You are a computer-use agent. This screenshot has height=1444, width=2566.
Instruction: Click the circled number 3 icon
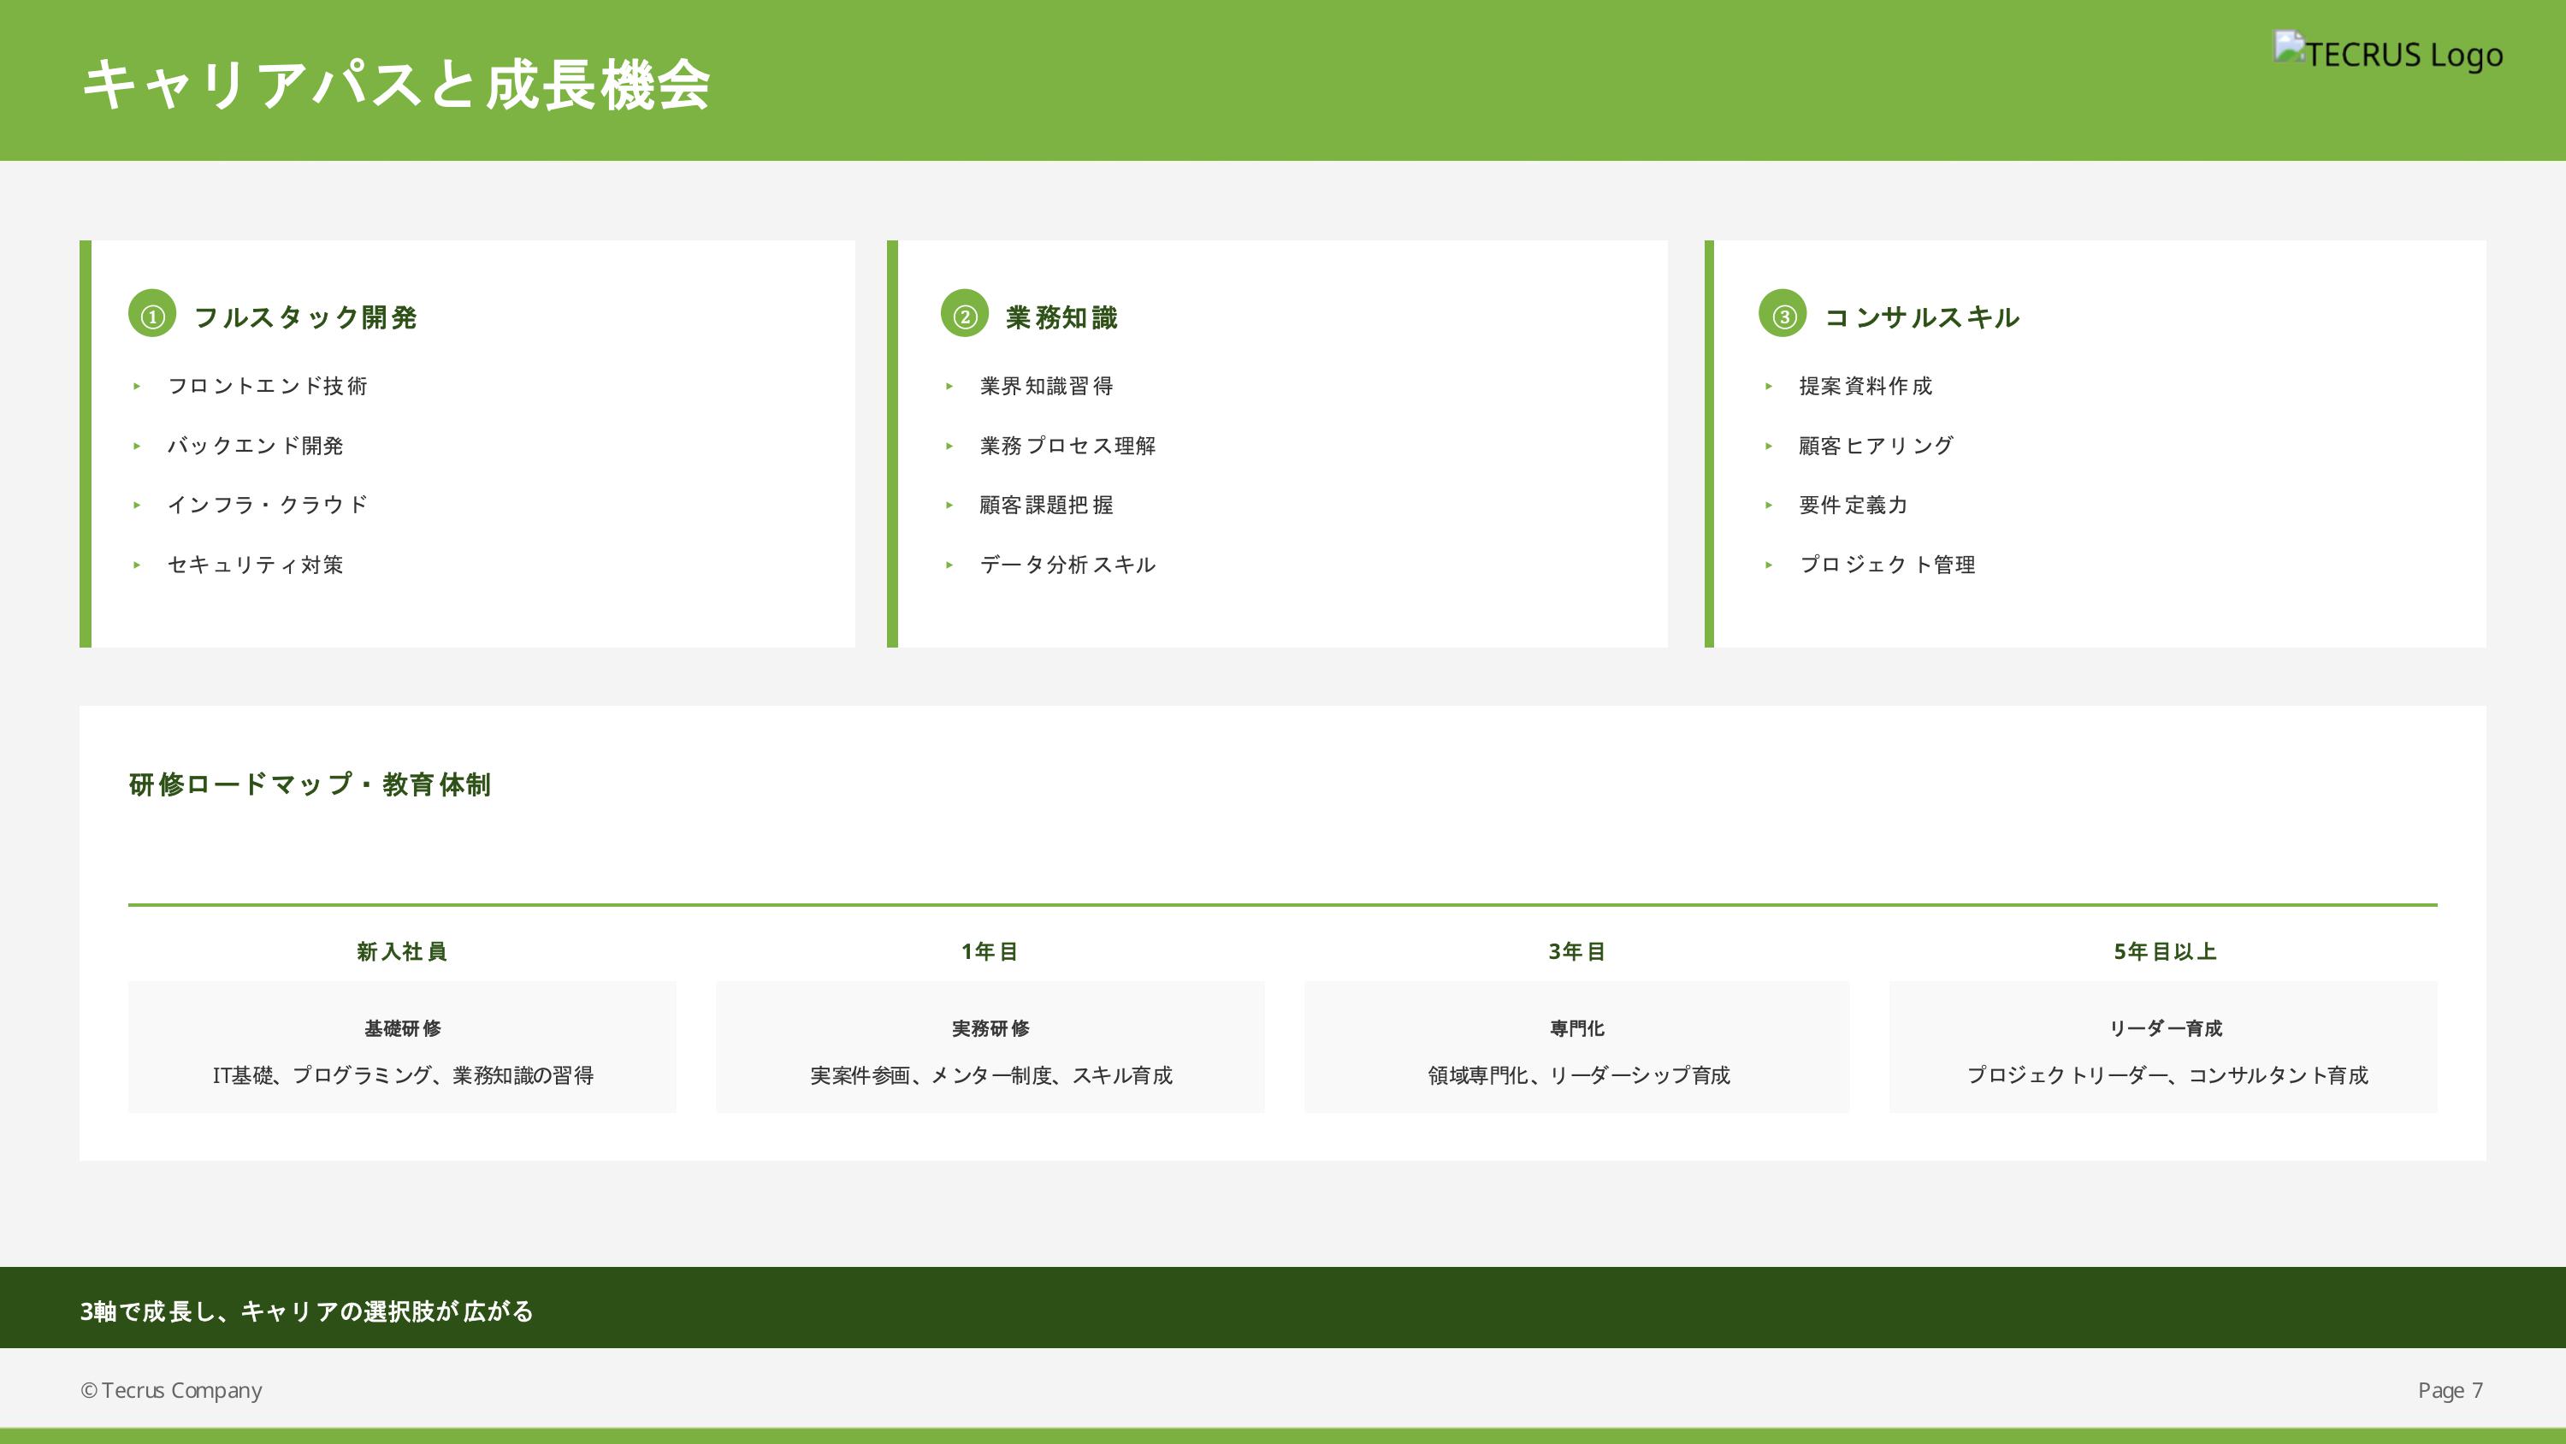point(1782,315)
